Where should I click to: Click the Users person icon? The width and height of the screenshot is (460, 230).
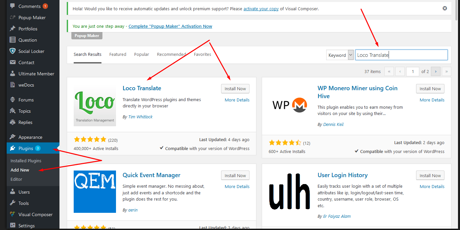click(13, 192)
